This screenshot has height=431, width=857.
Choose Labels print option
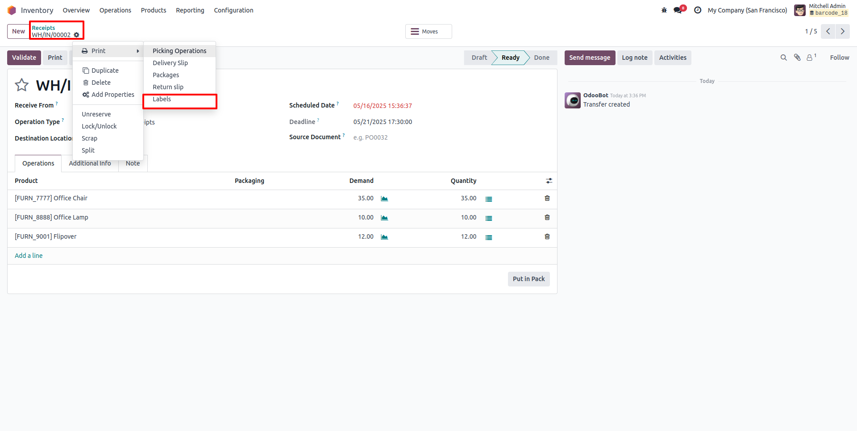(179, 99)
